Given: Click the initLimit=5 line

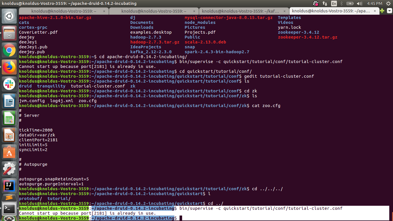Looking at the screenshot, I should point(33,145).
